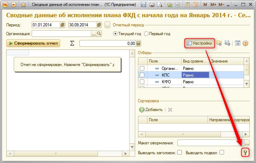This screenshot has height=163, width=256.
Task: Click the Добавить sorting button
Action: coord(151,110)
